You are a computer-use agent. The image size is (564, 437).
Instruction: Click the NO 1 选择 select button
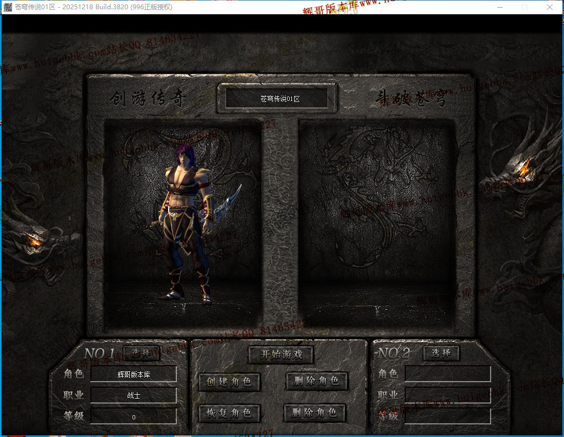click(x=141, y=353)
